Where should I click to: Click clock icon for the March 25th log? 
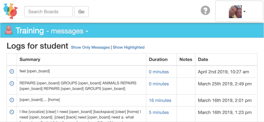pyautogui.click(x=12, y=83)
